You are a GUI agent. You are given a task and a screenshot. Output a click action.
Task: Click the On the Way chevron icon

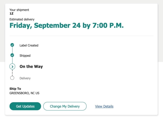tap(12, 66)
